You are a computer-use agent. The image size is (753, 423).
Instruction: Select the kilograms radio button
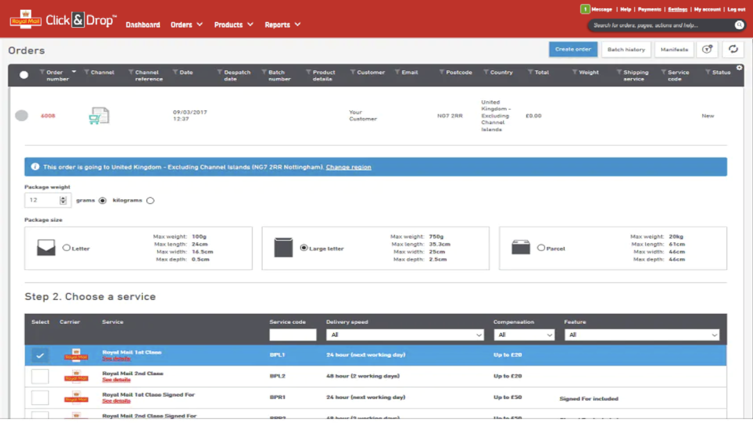[150, 201]
